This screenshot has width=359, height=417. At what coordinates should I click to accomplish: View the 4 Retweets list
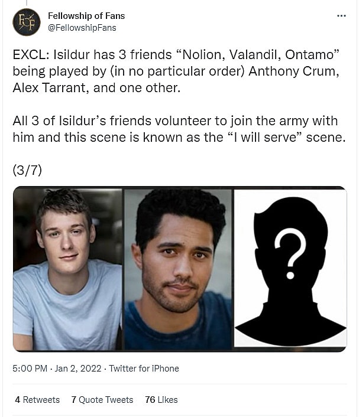coord(37,400)
